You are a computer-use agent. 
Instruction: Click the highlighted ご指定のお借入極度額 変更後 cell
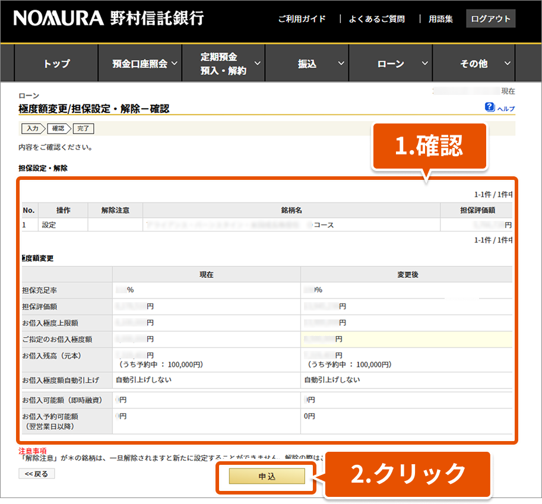(406, 339)
